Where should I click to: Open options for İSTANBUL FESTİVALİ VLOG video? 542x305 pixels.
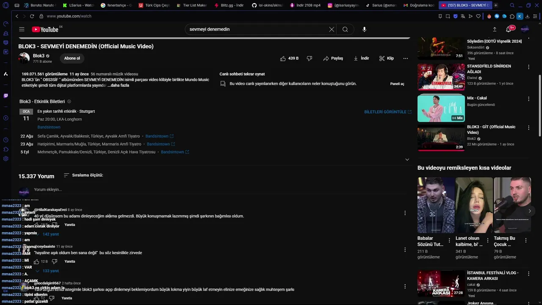click(528, 274)
